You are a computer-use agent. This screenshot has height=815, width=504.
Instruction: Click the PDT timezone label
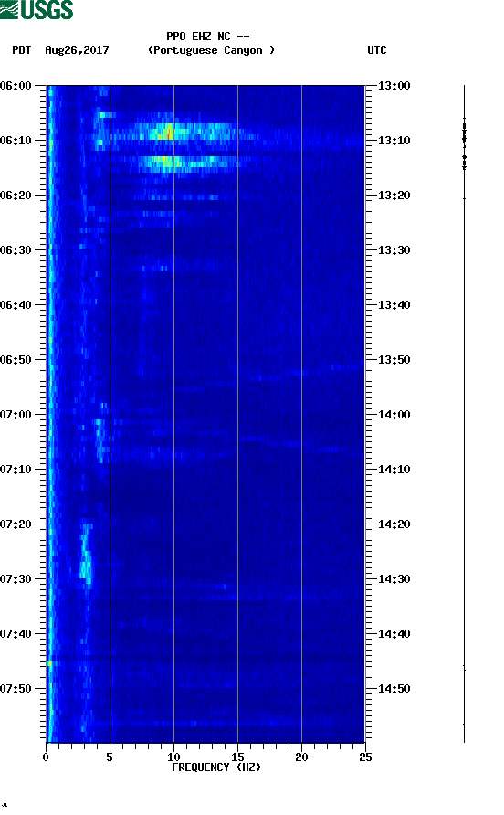(22, 50)
